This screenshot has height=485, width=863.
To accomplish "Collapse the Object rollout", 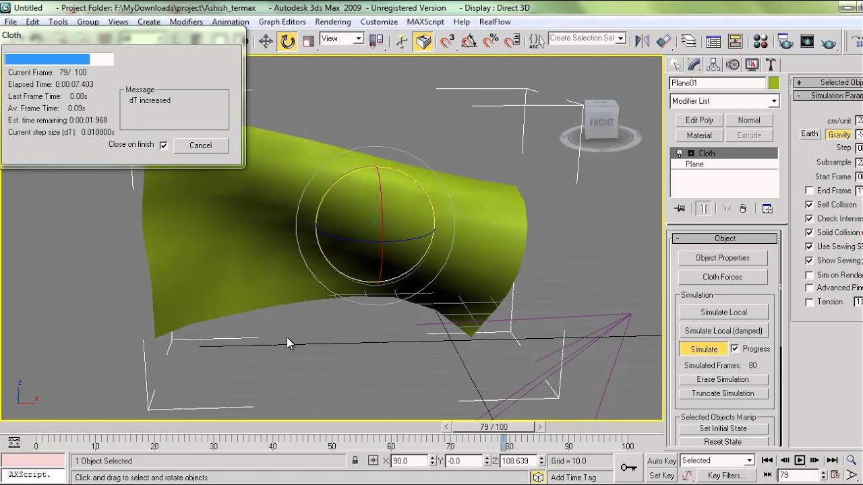I will (x=725, y=238).
